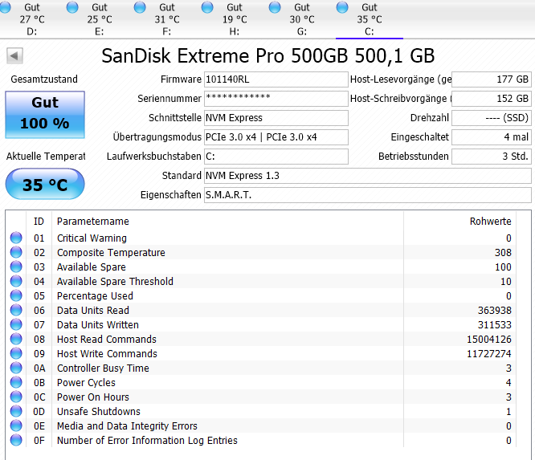The image size is (535, 460).
Task: Switch to the G: drive tab
Action: click(301, 19)
